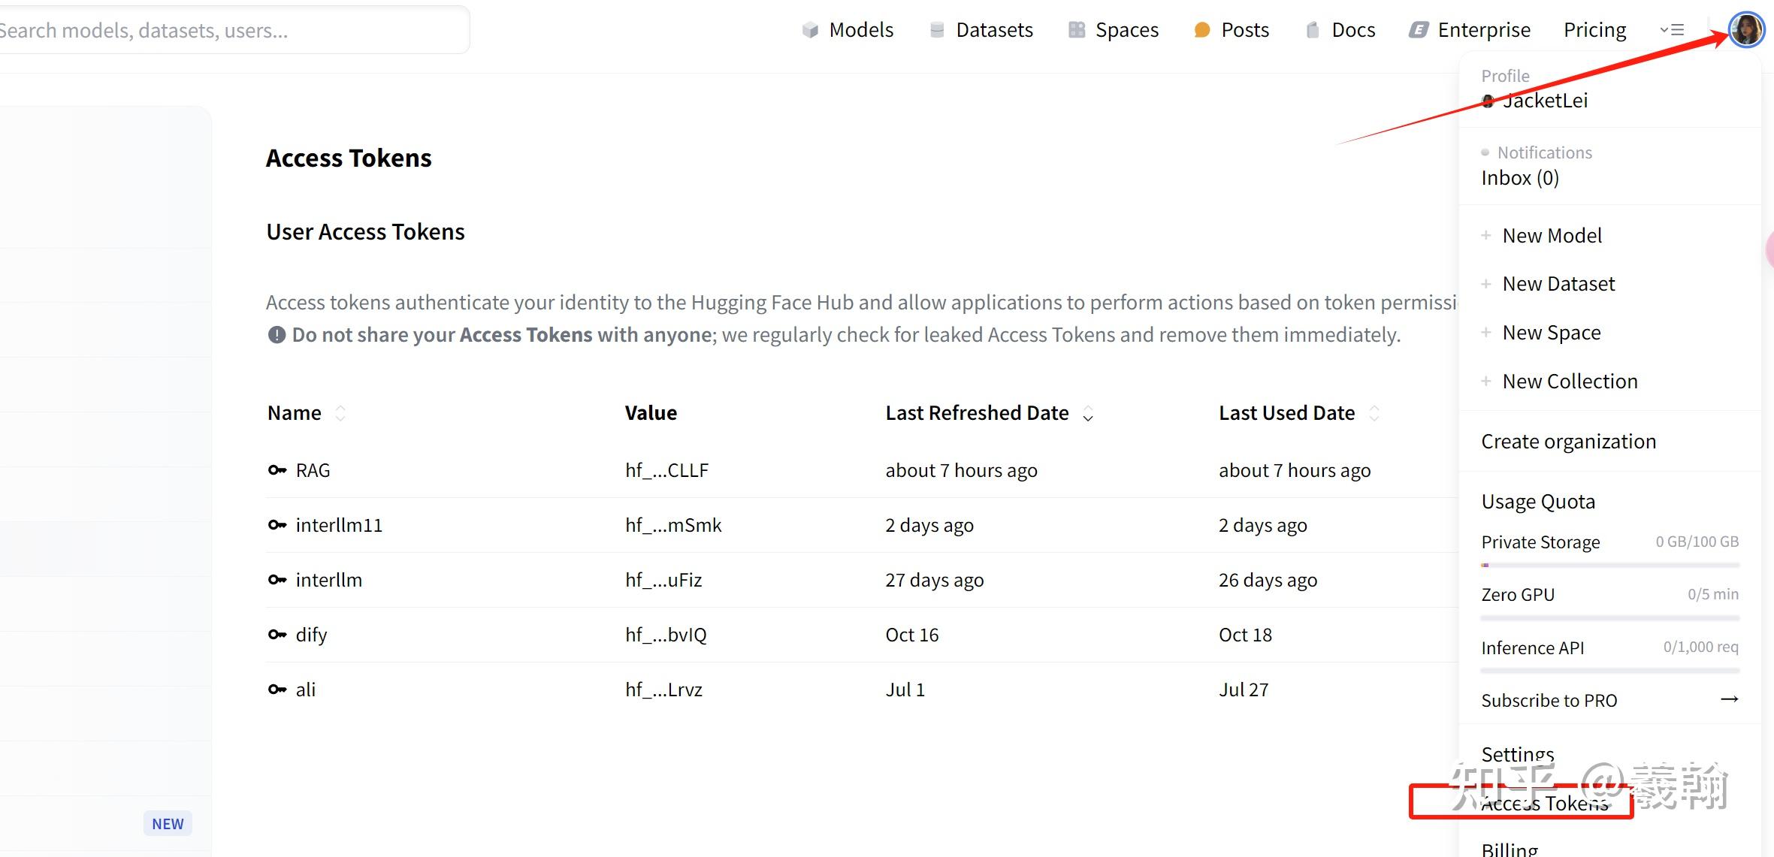This screenshot has height=857, width=1774.
Task: Sort by Last Refreshed Date arrow
Action: (x=1088, y=414)
